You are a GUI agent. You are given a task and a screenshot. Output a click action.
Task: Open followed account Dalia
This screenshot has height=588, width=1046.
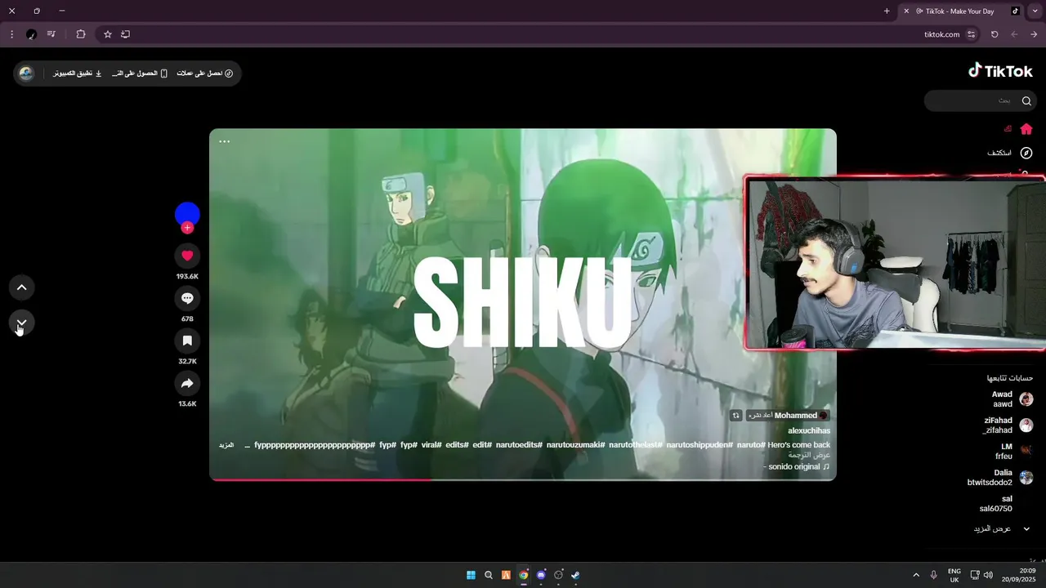point(1000,478)
